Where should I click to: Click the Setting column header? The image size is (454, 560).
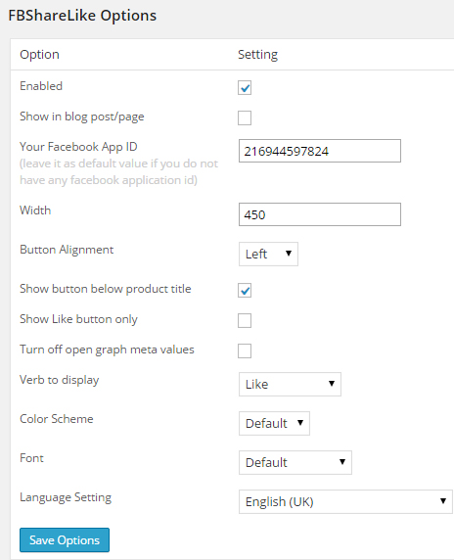[257, 54]
